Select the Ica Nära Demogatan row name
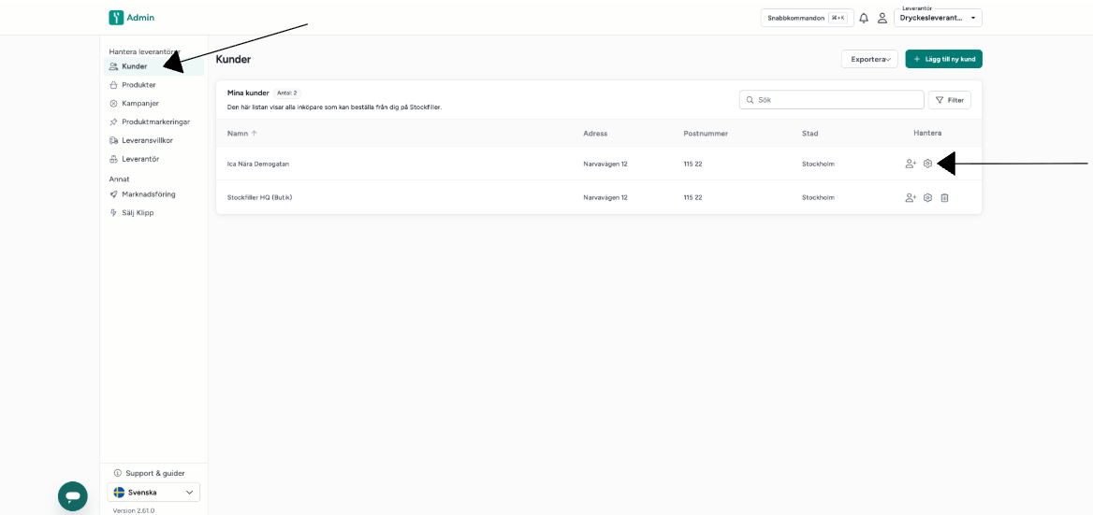This screenshot has height=515, width=1093. pos(258,165)
